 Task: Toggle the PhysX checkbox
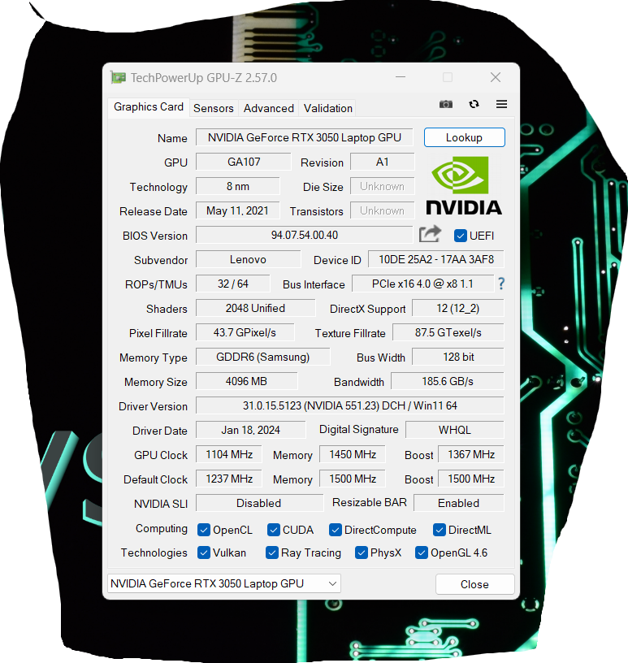click(362, 552)
